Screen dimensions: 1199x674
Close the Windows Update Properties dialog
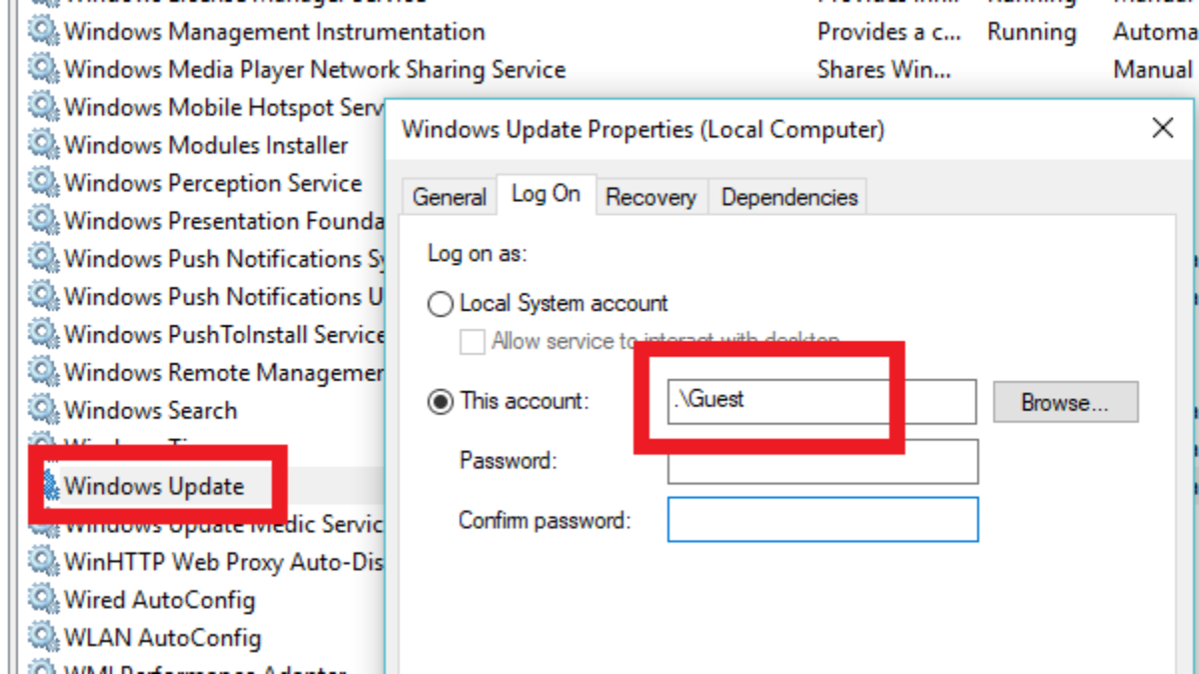[x=1162, y=128]
